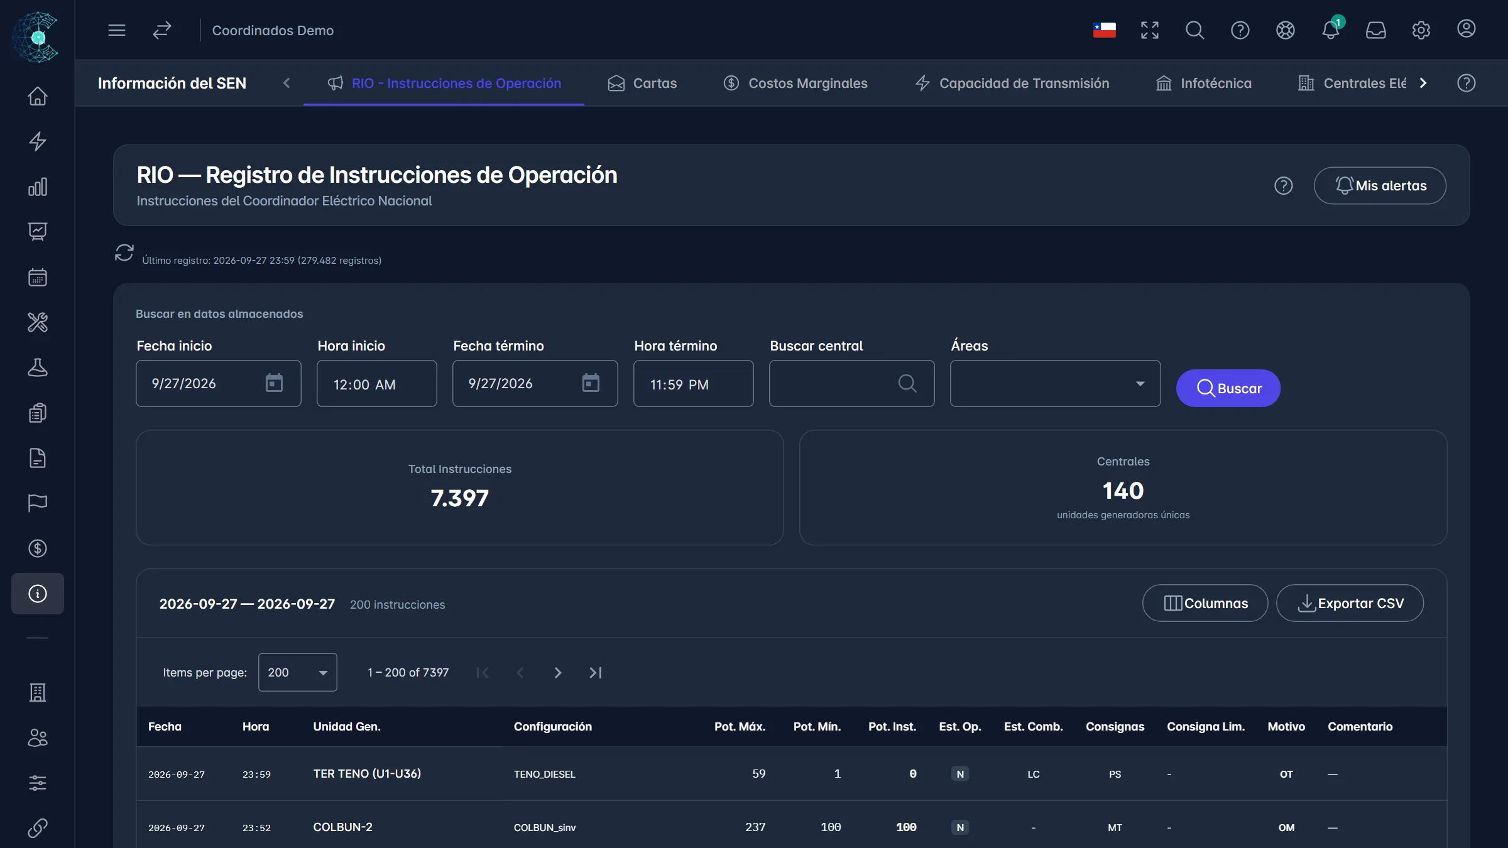
Task: Go to next page of results
Action: pos(558,673)
